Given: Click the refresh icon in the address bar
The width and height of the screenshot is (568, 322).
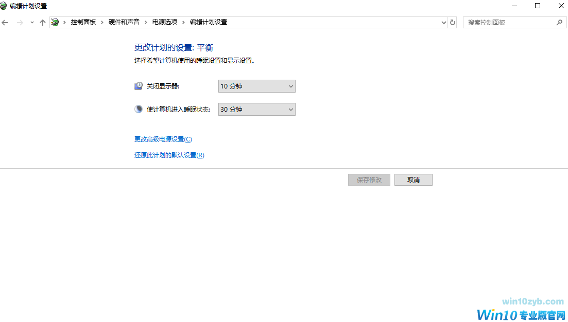Looking at the screenshot, I should (453, 22).
